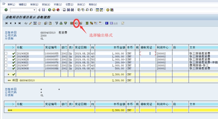The height and width of the screenshot is (119, 218).
Task: Click the green Enter checkmark icon
Action: tap(6, 10)
